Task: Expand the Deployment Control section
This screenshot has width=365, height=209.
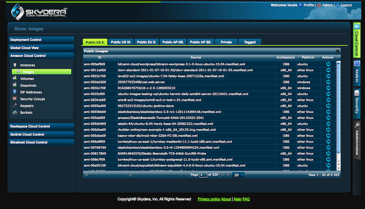Action: (x=41, y=40)
